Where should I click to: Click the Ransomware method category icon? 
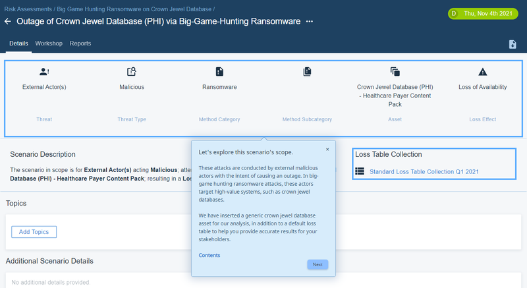[219, 72]
